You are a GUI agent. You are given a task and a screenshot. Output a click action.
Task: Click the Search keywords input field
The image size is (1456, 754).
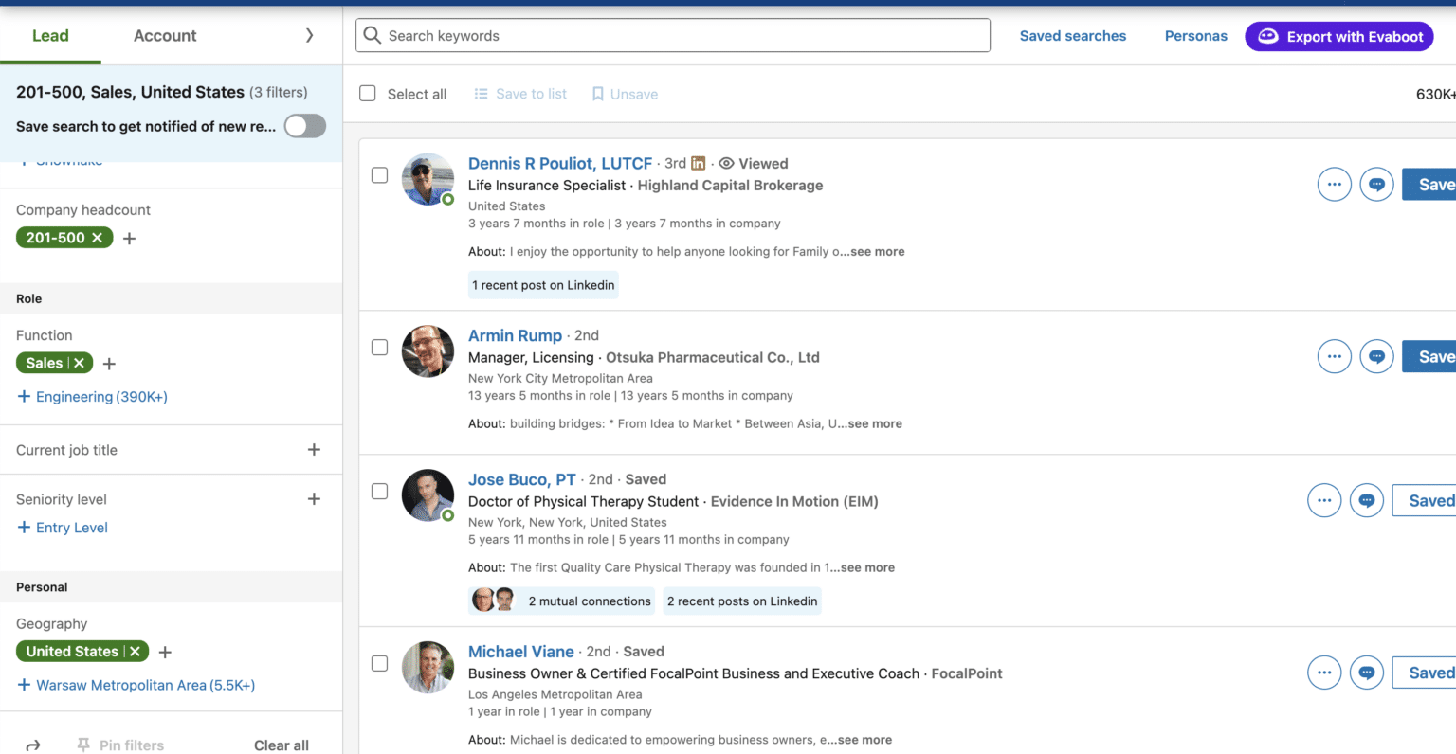pos(672,35)
